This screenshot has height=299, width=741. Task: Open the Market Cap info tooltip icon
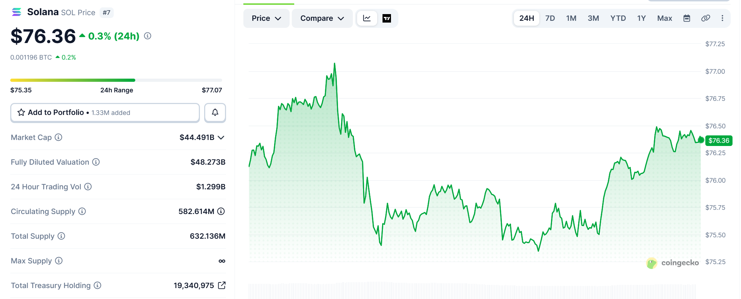tap(59, 137)
